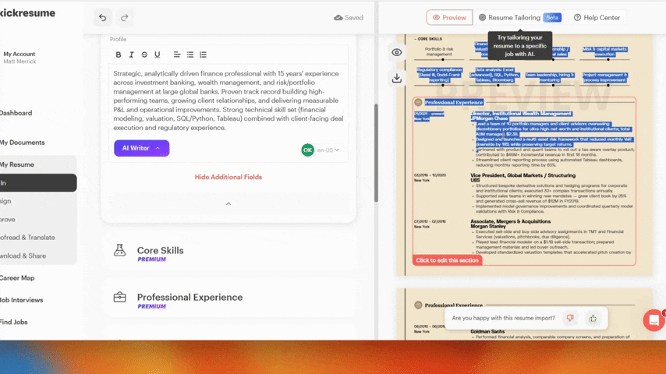This screenshot has height=374, width=666.
Task: Click the editor vertical scrollbar
Action: pyautogui.click(x=376, y=153)
